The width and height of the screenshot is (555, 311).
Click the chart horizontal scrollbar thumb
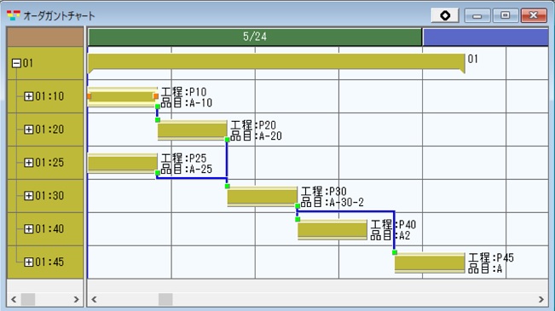(x=165, y=299)
